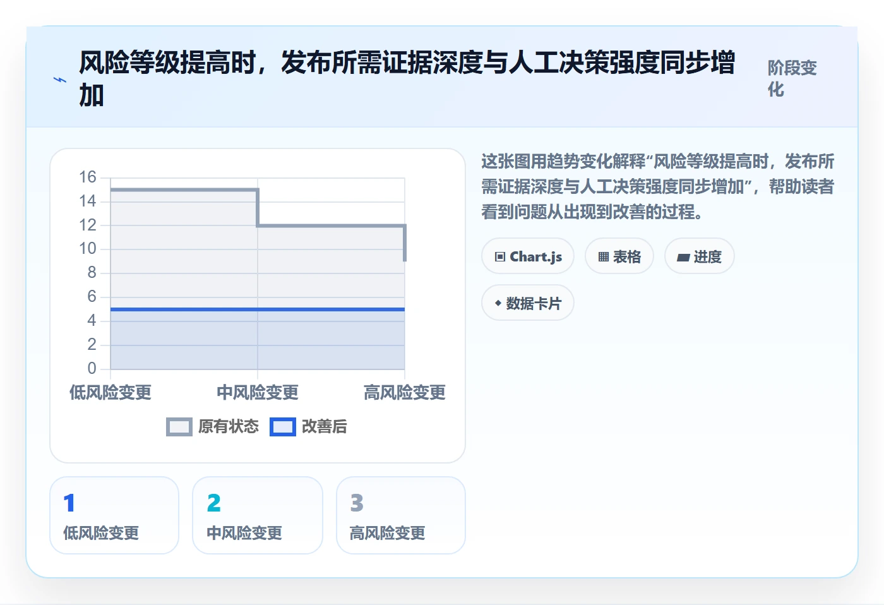Click the y-axis value 10

tap(88, 249)
